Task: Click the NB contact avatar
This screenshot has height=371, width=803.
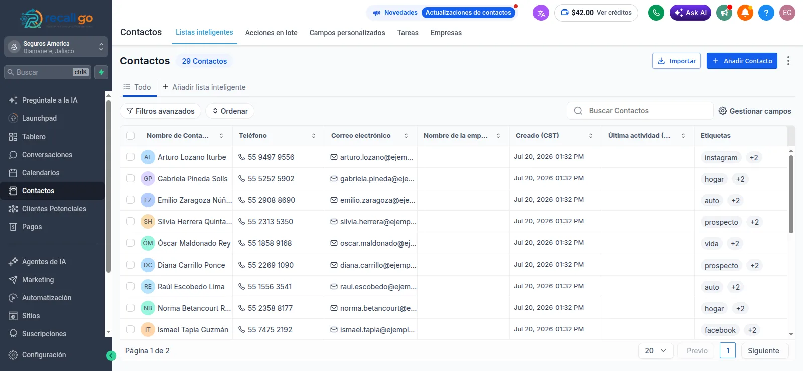Action: click(x=148, y=308)
